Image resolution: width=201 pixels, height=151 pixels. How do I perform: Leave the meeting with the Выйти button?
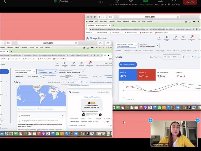tap(190, 2)
